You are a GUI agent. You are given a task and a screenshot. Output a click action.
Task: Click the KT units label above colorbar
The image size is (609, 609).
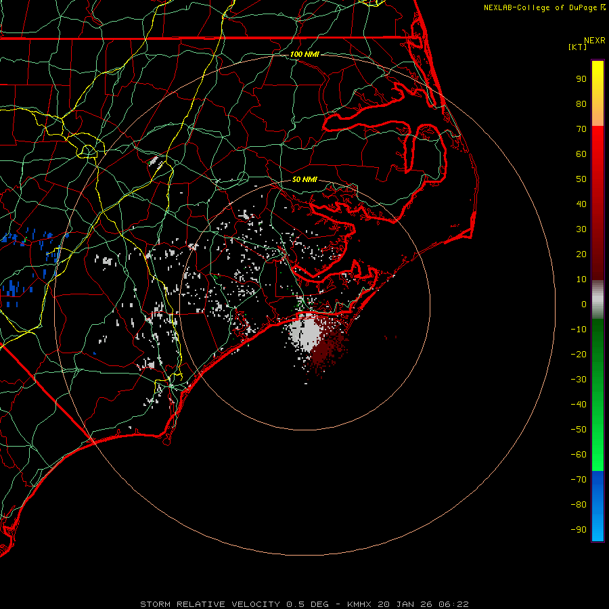578,47
